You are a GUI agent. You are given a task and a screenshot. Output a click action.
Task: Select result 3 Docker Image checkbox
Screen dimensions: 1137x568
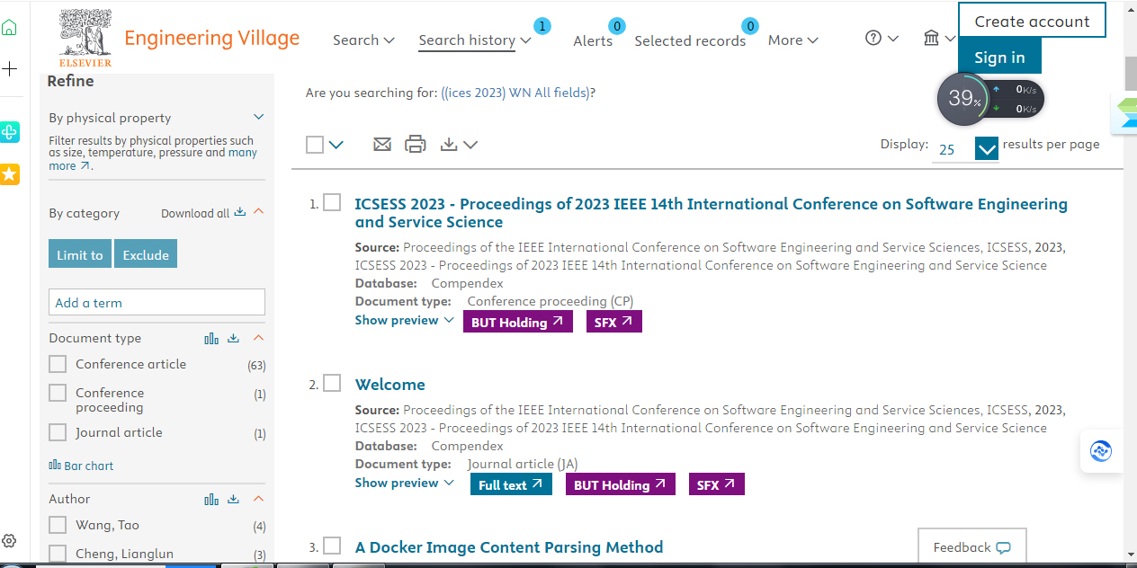(x=332, y=546)
